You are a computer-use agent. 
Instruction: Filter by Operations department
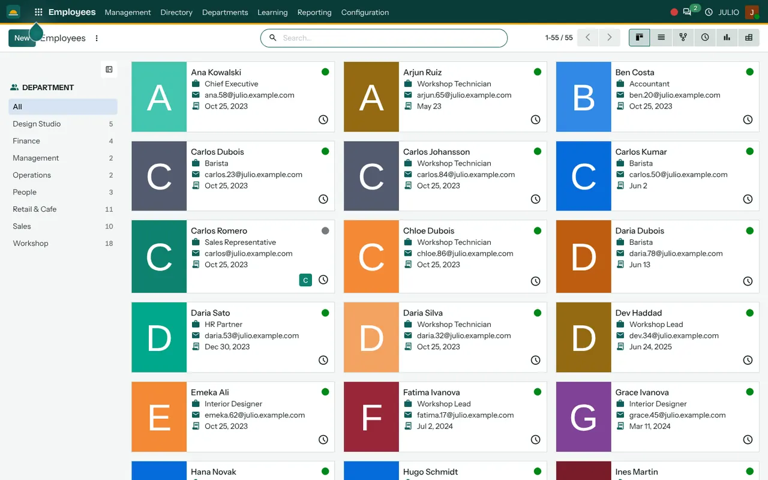tap(63, 175)
